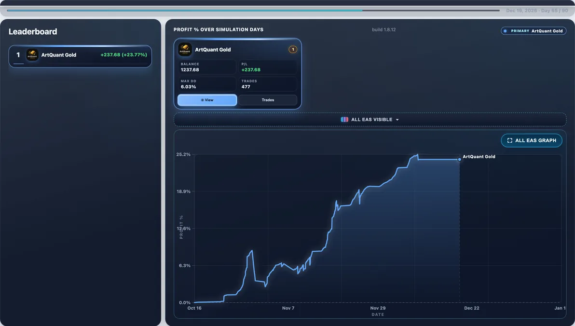The image size is (575, 326).
Task: Click the blue dot in the PRIMARY ArtQuant Gold badge
Action: point(506,31)
